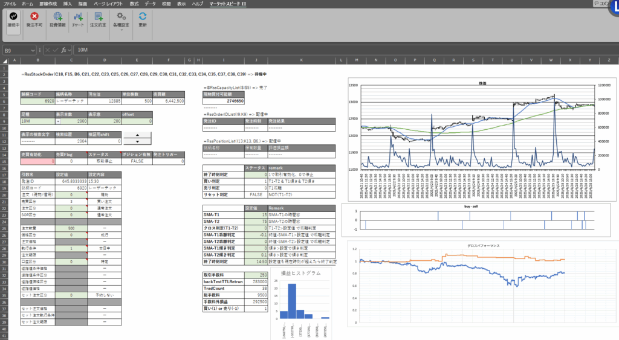Select the 2000 表示本数 cell

pyautogui.click(x=71, y=121)
